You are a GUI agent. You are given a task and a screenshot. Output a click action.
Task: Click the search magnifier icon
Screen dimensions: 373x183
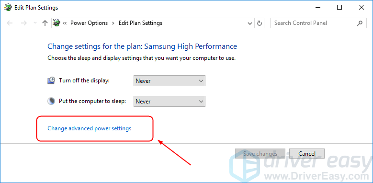[360, 23]
